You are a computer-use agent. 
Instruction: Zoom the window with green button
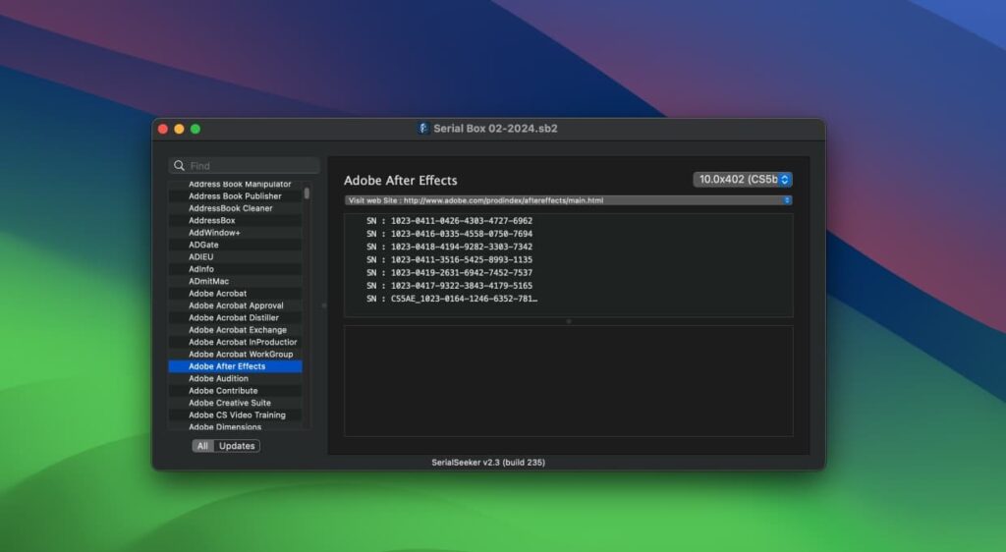point(196,129)
